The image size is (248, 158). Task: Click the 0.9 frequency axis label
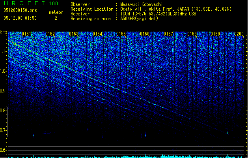(4, 91)
